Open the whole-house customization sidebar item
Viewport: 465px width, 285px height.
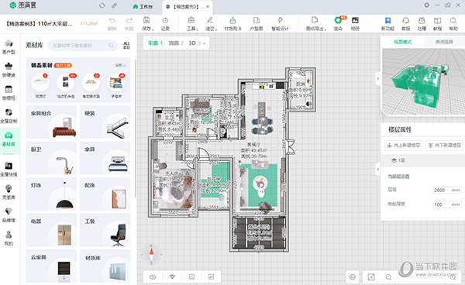click(x=9, y=116)
